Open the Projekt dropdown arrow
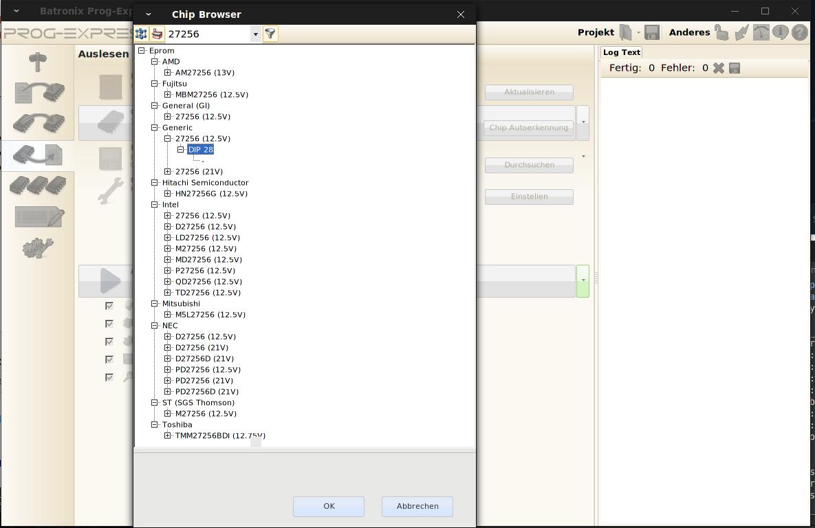The height and width of the screenshot is (528, 815). click(638, 33)
